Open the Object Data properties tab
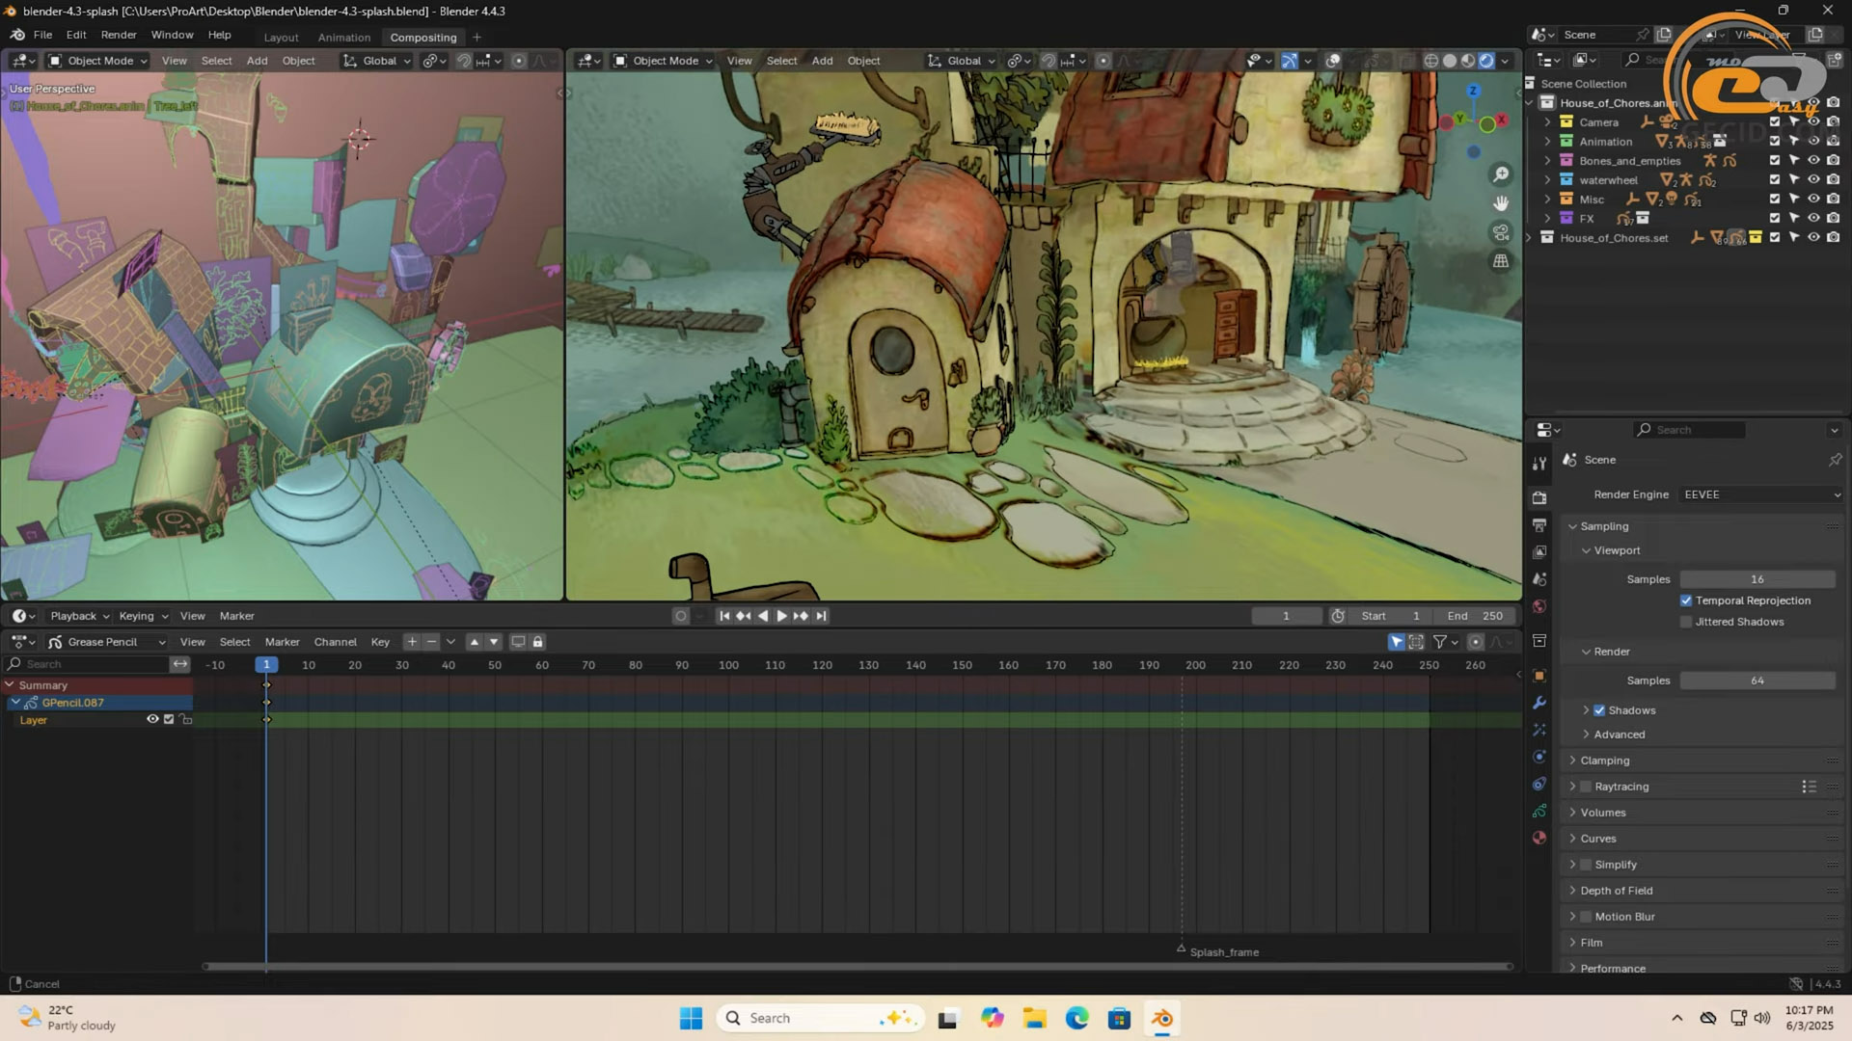 [x=1539, y=811]
